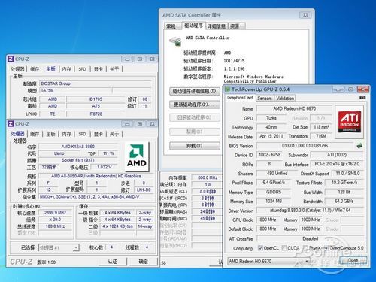Screen dimensions: 376x282
Task: Click the 2899.9 MHz core speed value
Action: point(55,213)
